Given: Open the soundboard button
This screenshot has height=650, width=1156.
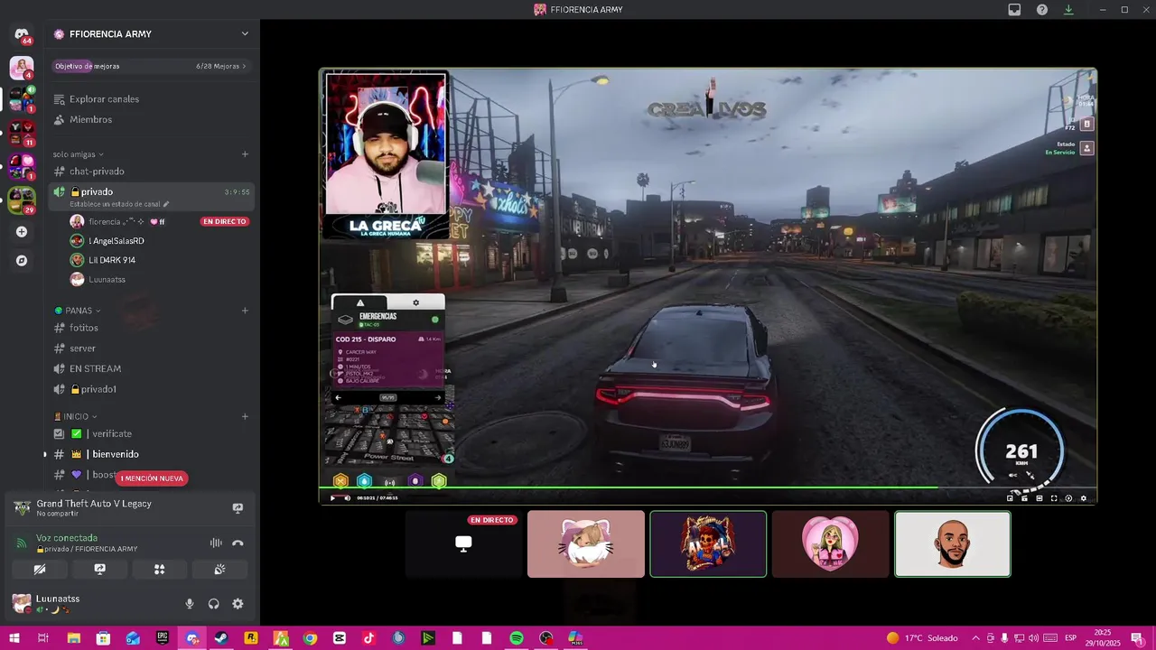Looking at the screenshot, I should pos(219,570).
